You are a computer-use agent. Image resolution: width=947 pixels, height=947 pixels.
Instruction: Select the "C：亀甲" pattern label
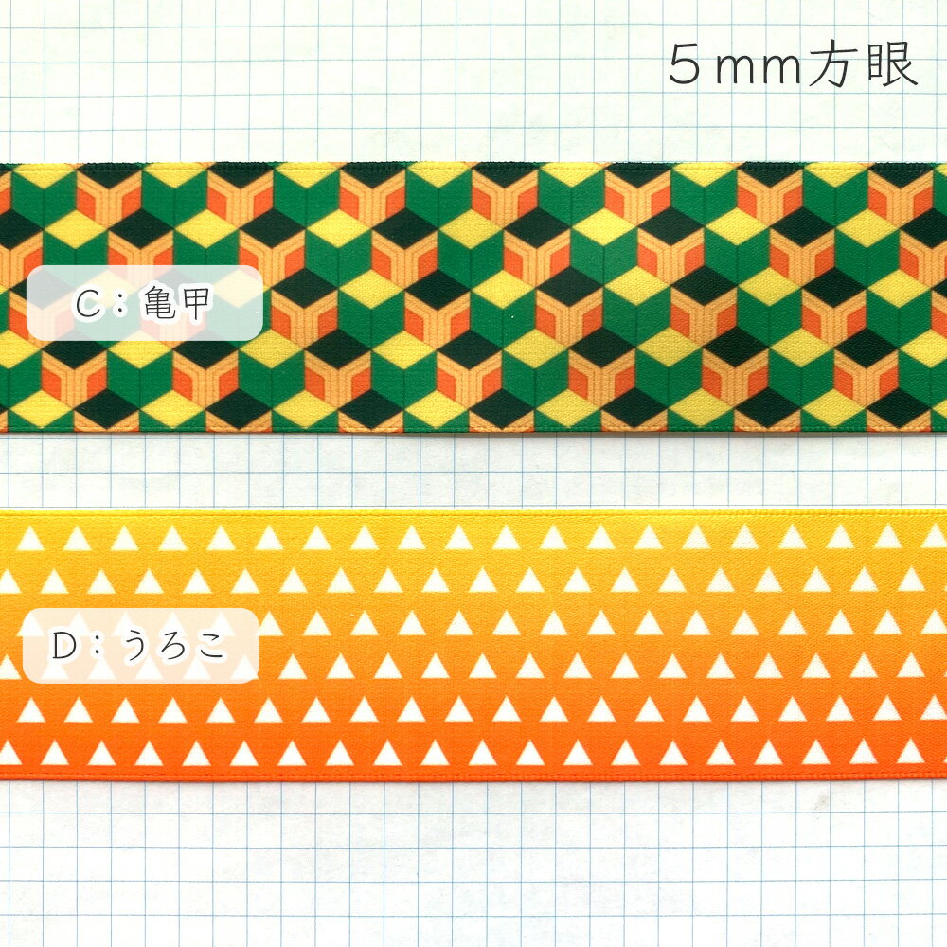pos(144,303)
